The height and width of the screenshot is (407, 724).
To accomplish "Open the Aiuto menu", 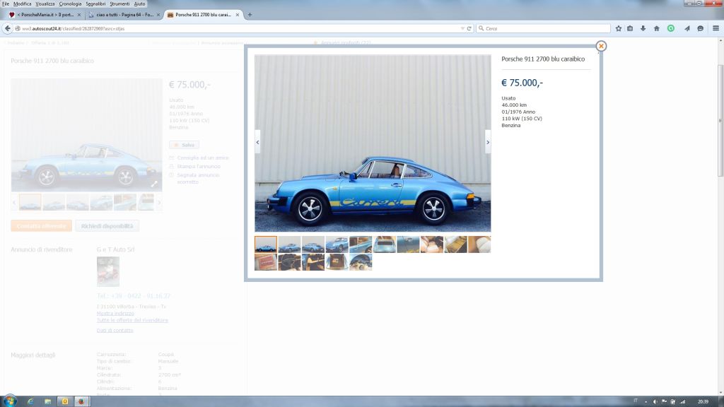I will [x=139, y=4].
